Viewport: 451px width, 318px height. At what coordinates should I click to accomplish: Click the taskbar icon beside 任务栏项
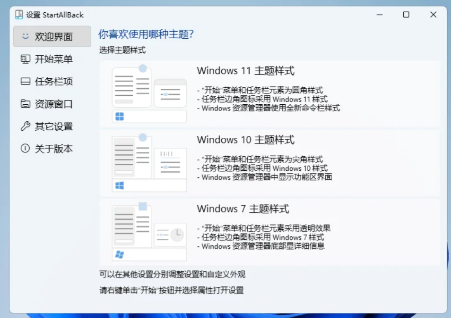point(26,82)
